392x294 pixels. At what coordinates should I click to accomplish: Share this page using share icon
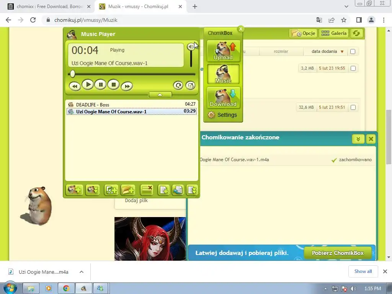pos(332,20)
